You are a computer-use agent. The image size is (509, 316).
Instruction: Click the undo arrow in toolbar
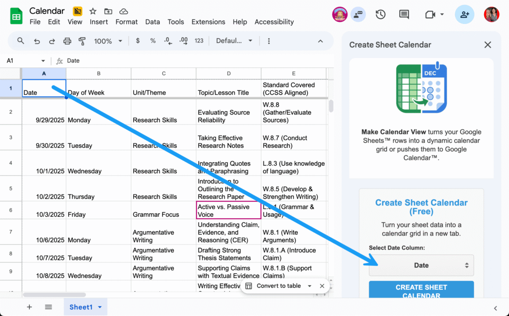(x=36, y=41)
